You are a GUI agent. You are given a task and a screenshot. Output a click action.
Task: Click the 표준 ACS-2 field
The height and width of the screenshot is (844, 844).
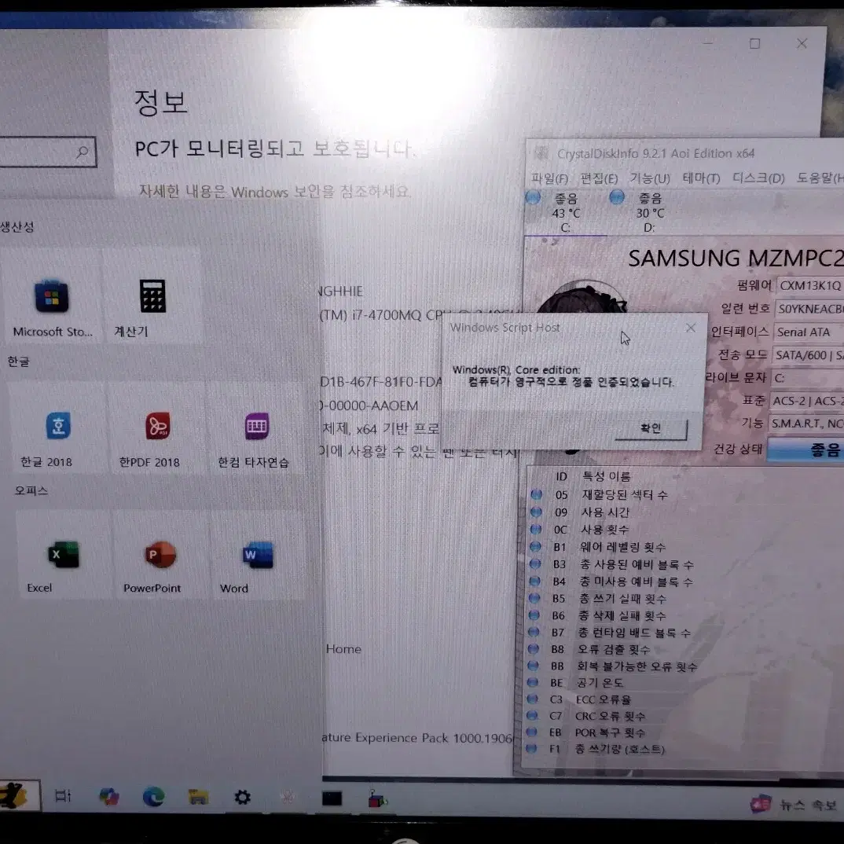807,401
